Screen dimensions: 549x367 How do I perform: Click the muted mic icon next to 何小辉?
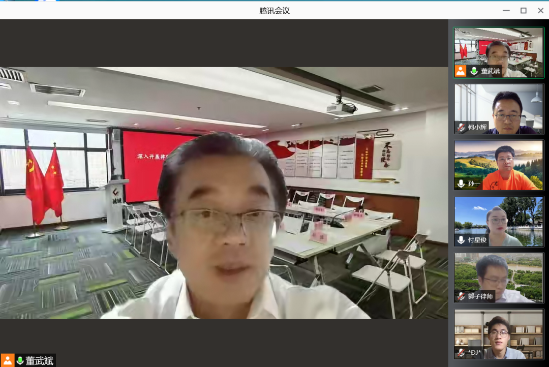(462, 128)
